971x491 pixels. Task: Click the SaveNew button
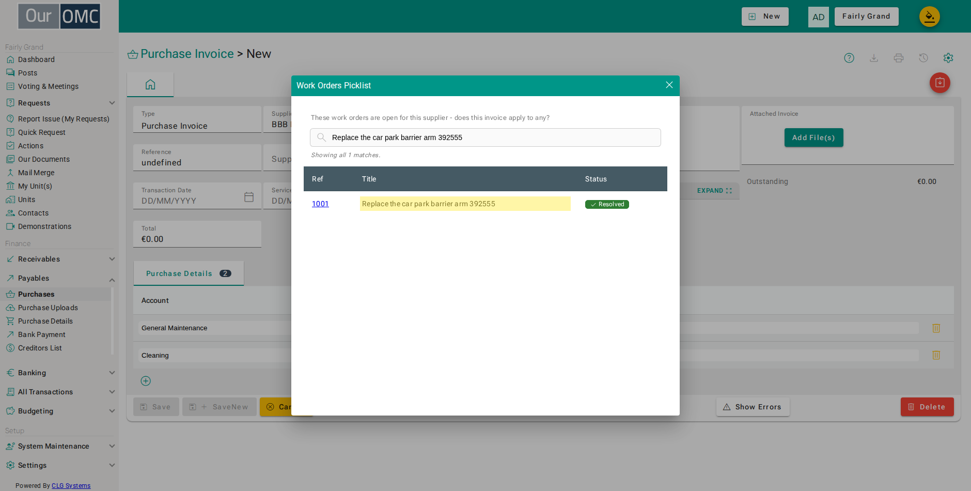(x=220, y=407)
